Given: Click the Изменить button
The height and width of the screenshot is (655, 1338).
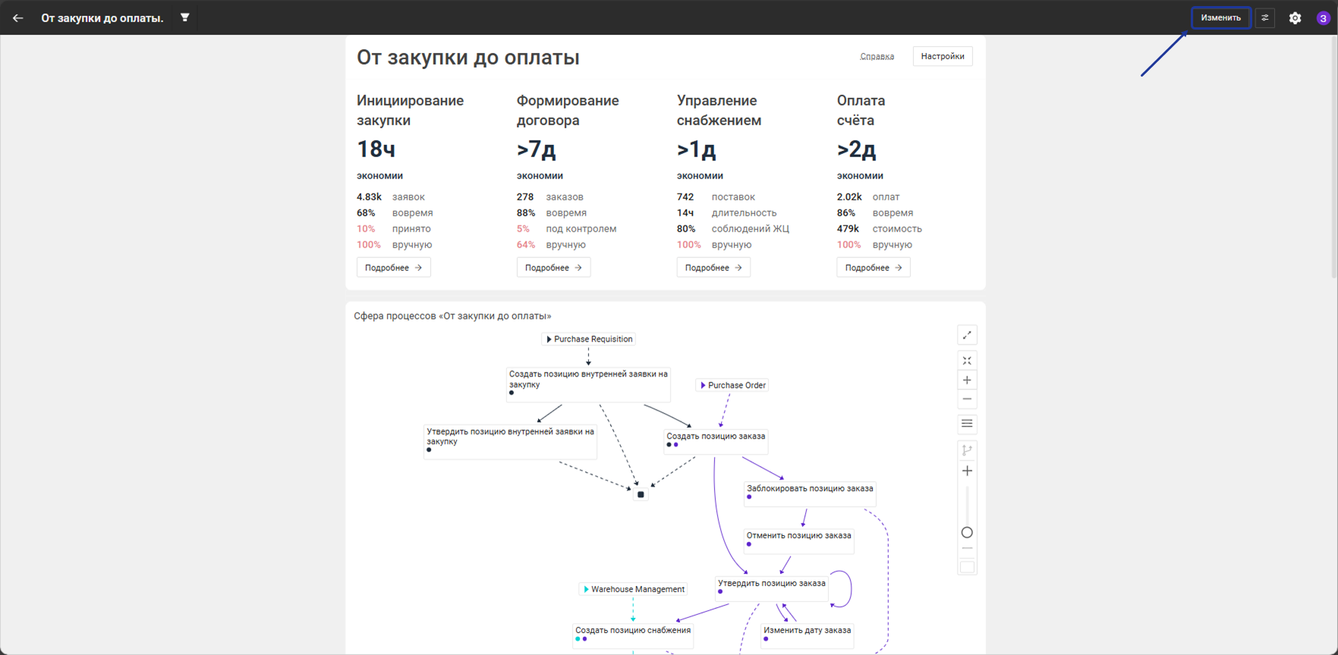Looking at the screenshot, I should pyautogui.click(x=1220, y=17).
